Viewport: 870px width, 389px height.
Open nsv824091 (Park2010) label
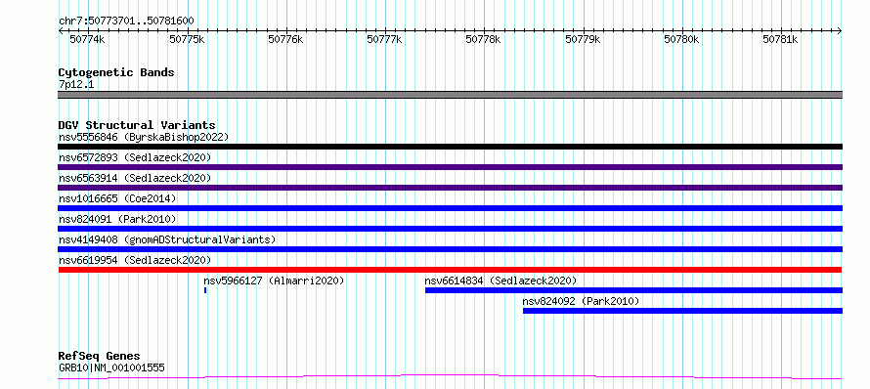117,219
